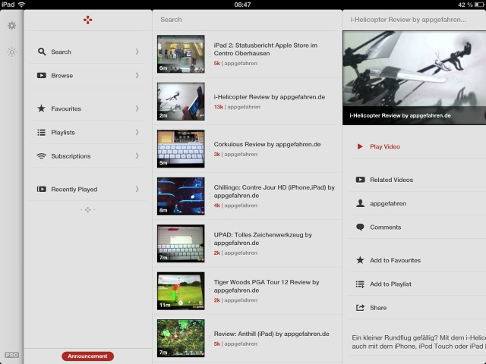Open Playlists in sidebar

tap(63, 133)
